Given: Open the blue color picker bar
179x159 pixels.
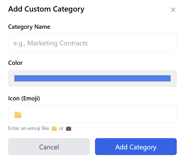Looking at the screenshot, I should (92, 78).
